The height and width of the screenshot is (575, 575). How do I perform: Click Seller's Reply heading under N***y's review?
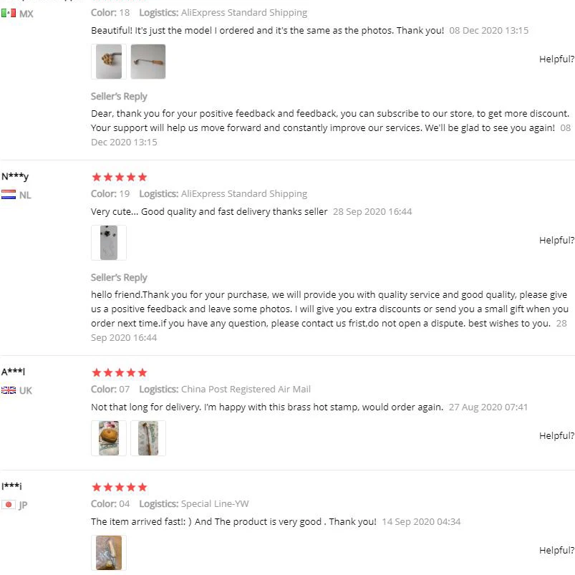tap(119, 278)
